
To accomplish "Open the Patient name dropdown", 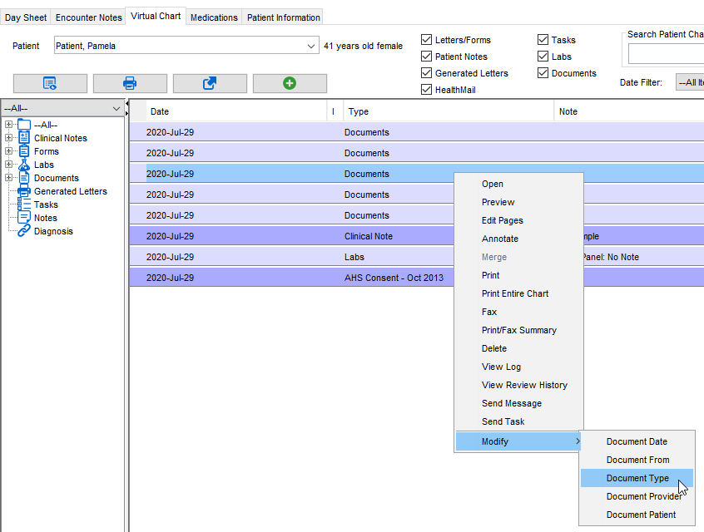I will [x=311, y=46].
